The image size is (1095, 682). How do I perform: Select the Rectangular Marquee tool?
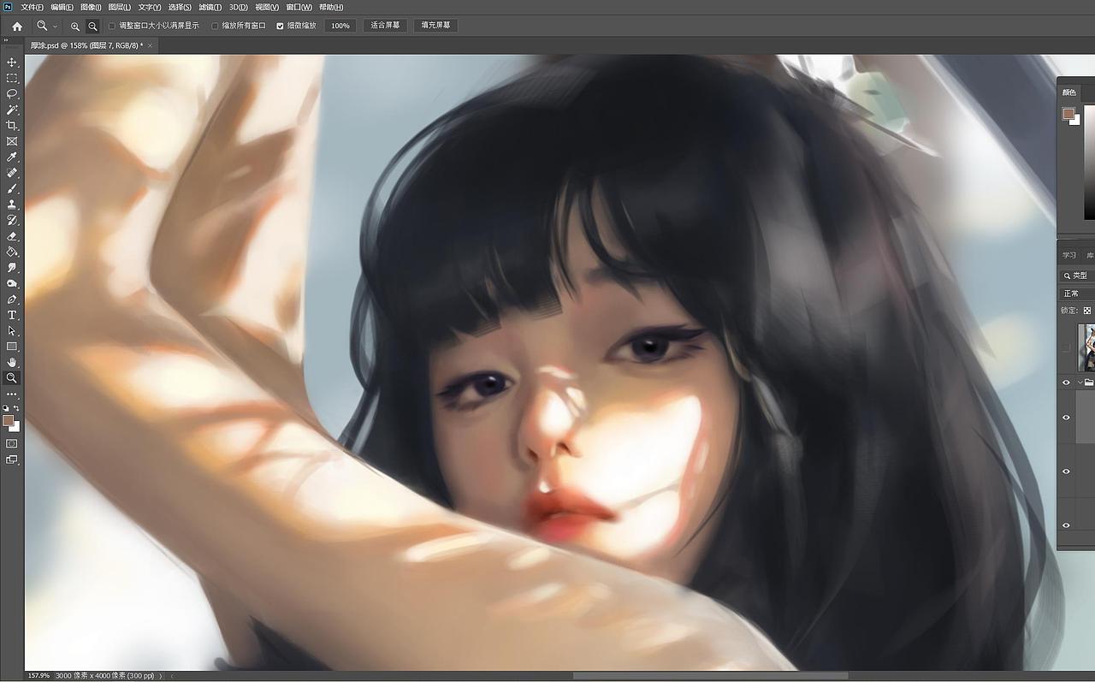(x=12, y=78)
